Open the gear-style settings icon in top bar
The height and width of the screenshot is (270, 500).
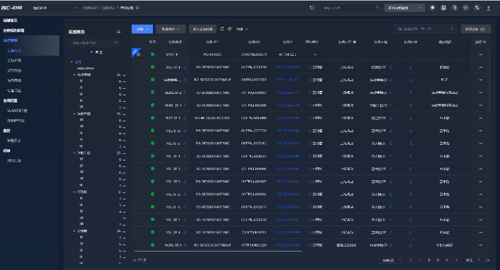pos(466,8)
